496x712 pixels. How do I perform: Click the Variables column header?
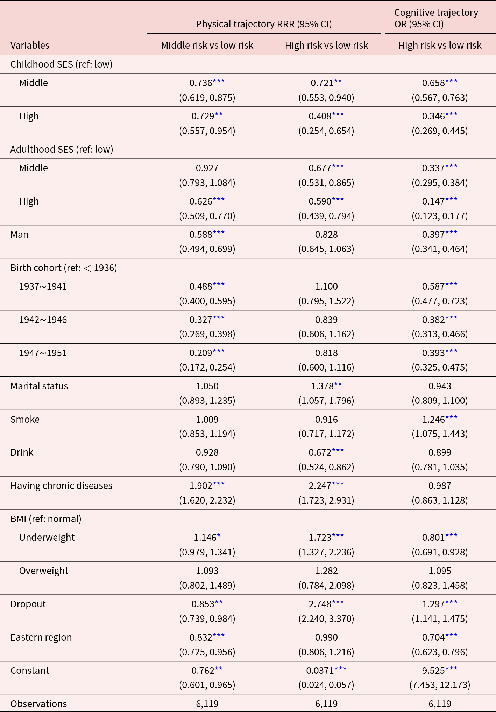(30, 46)
